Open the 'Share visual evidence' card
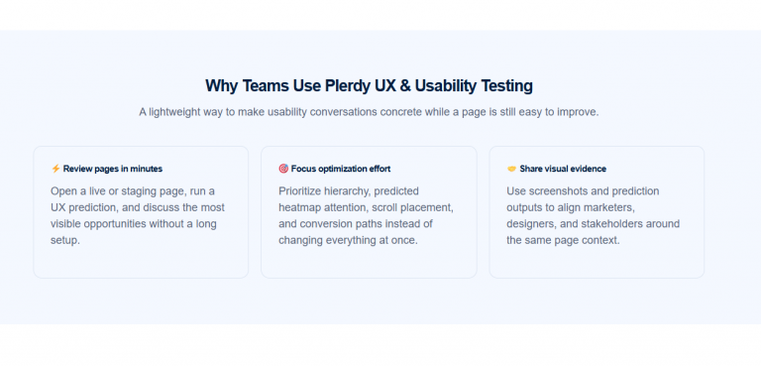Viewport: 761px width, 366px height. click(x=597, y=212)
